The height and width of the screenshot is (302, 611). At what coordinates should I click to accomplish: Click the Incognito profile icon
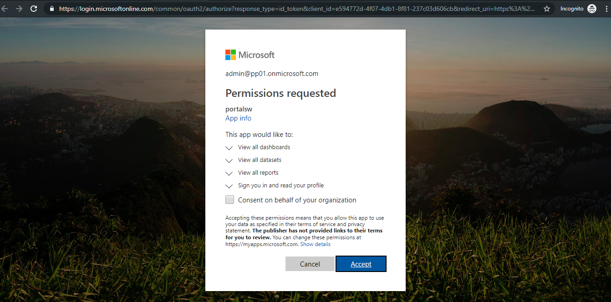tap(592, 9)
